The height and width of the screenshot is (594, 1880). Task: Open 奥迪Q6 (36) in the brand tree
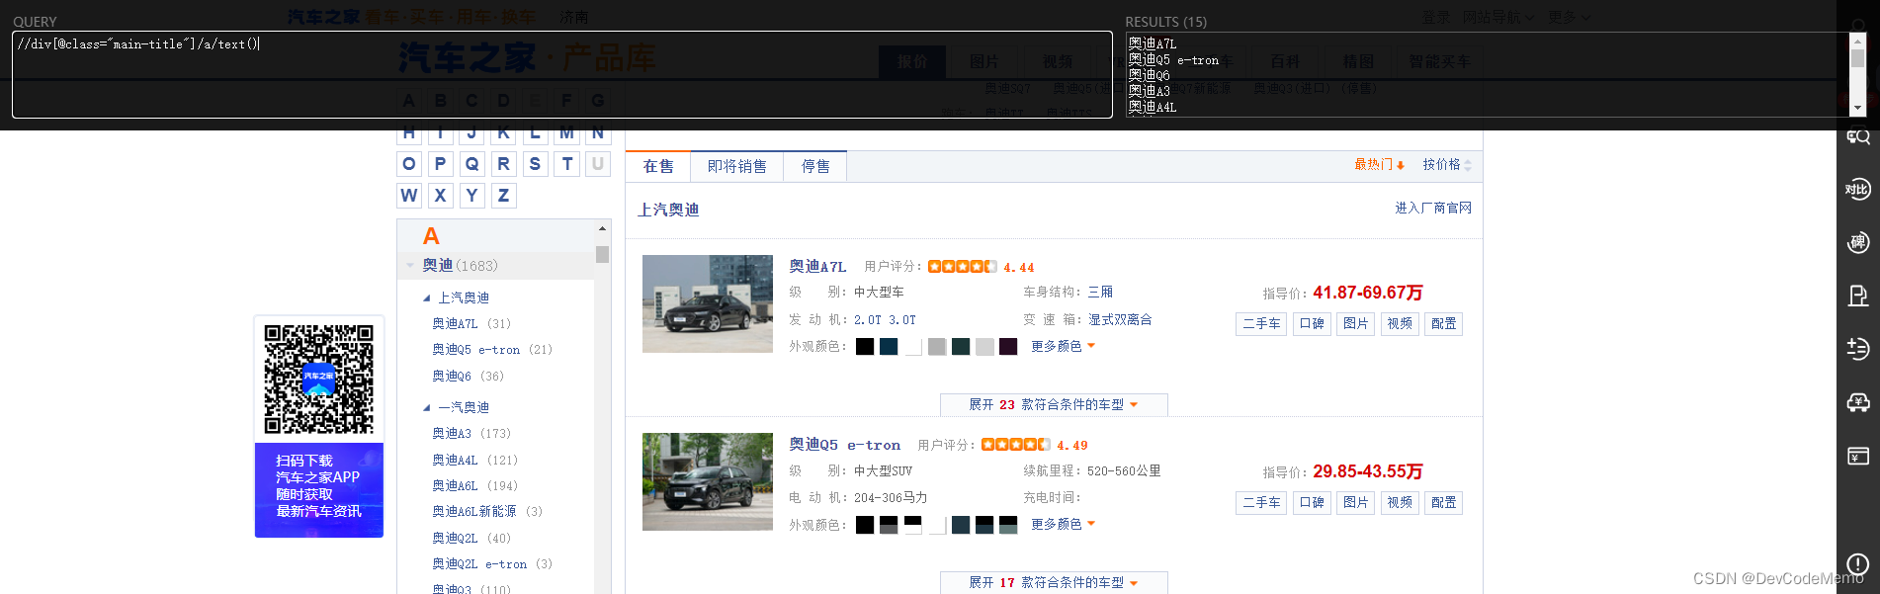[x=468, y=377]
